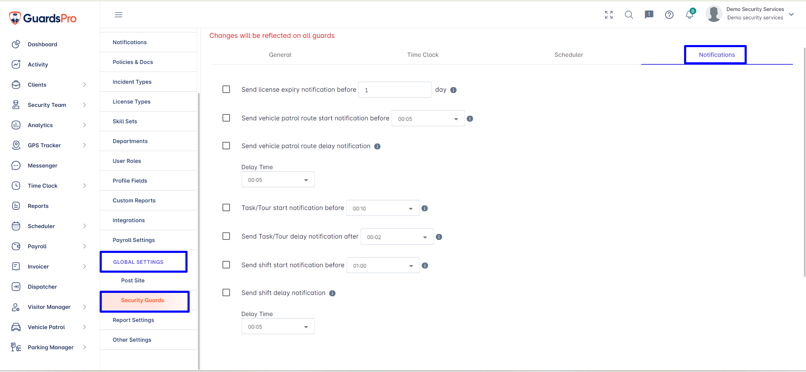Open the Dashboard icon in sidebar
The height and width of the screenshot is (372, 806).
pos(16,44)
